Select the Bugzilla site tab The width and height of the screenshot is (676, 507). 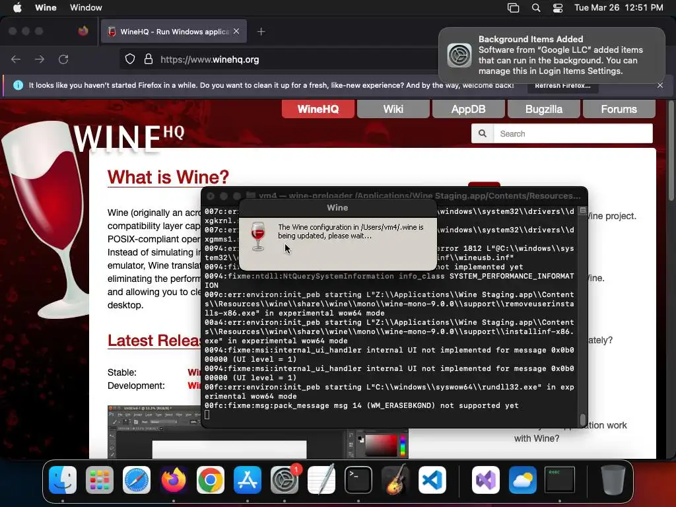pos(544,109)
